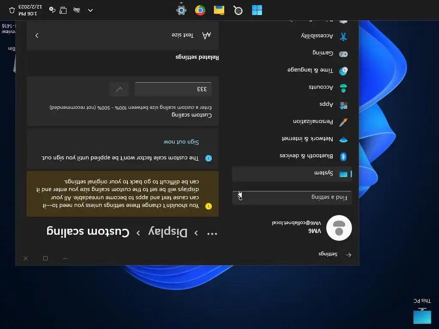Go back with the Settings back arrow

(x=348, y=254)
